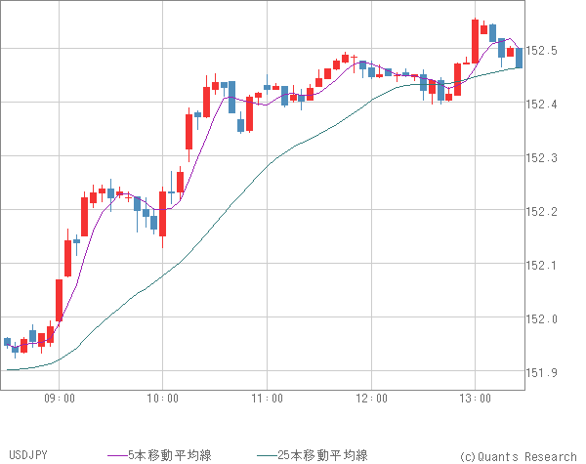586x464 pixels.
Task: Click the 152.3 price axis label
Action: (547, 157)
